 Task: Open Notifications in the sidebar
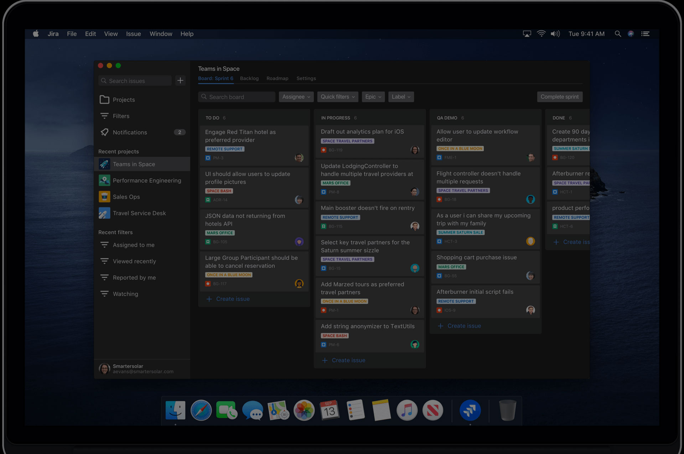130,132
